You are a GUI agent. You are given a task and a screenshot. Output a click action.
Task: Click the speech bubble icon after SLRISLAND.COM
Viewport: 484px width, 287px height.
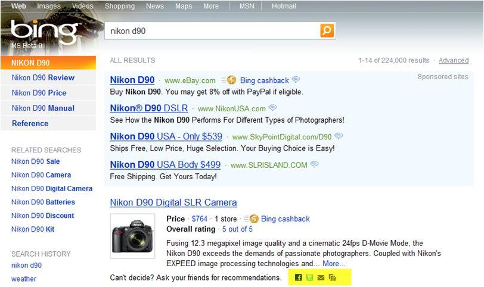[x=314, y=164]
